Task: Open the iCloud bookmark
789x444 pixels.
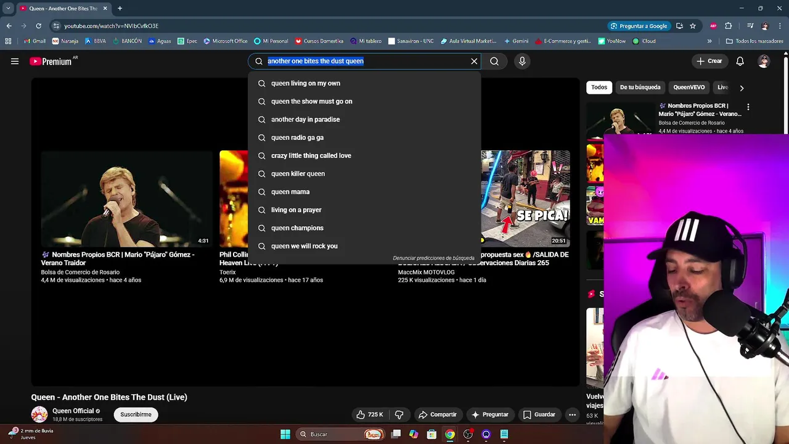Action: [x=644, y=41]
